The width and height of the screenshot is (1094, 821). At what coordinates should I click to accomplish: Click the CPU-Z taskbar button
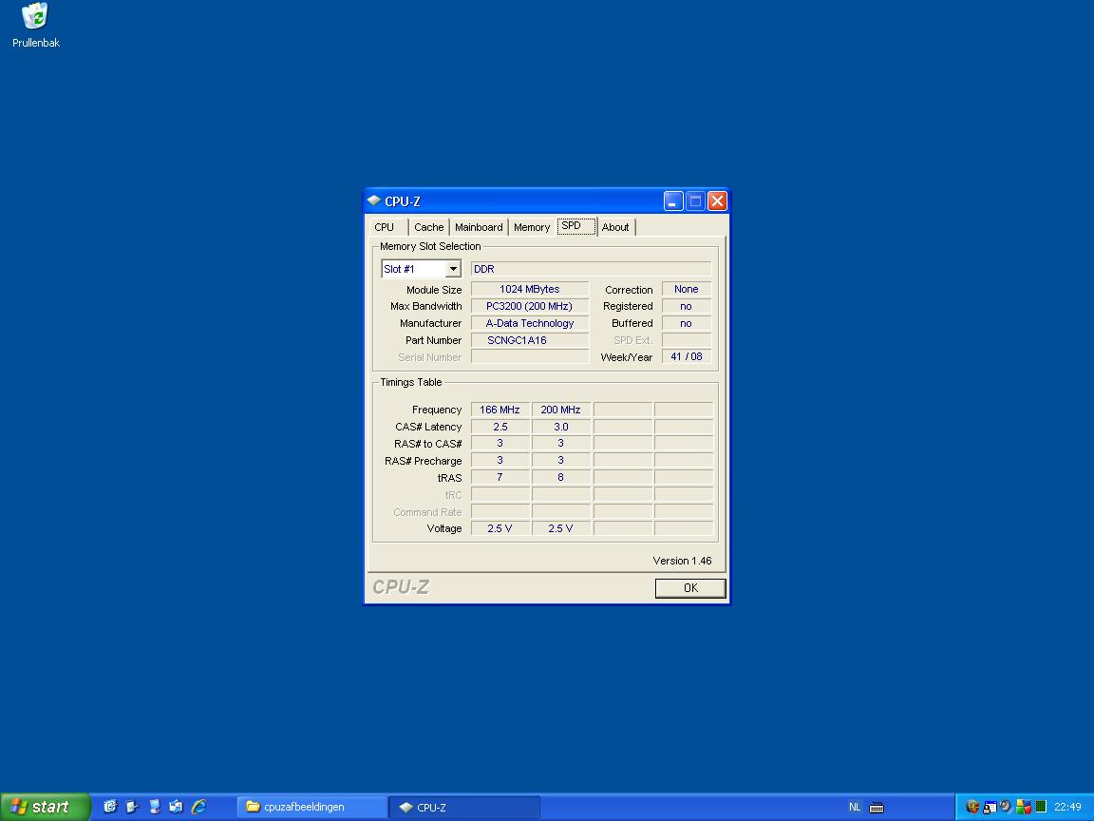point(464,807)
